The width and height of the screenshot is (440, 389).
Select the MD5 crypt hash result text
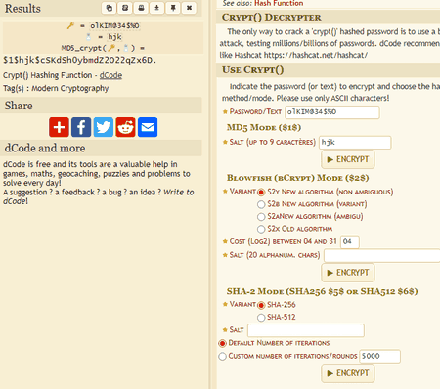80,60
